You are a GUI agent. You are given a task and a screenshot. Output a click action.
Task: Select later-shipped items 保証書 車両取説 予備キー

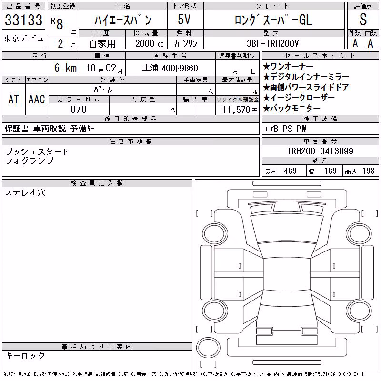click(50, 129)
